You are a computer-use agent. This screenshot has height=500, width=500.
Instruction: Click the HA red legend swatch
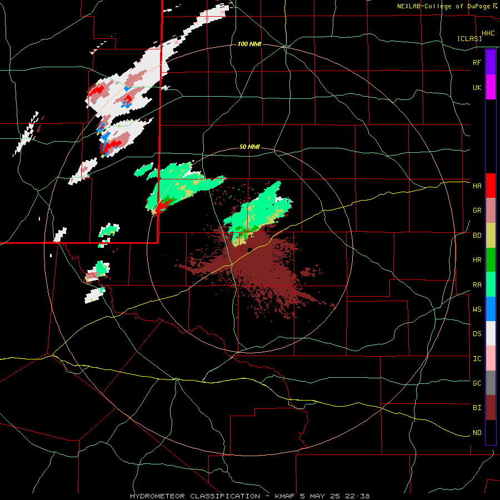point(491,186)
